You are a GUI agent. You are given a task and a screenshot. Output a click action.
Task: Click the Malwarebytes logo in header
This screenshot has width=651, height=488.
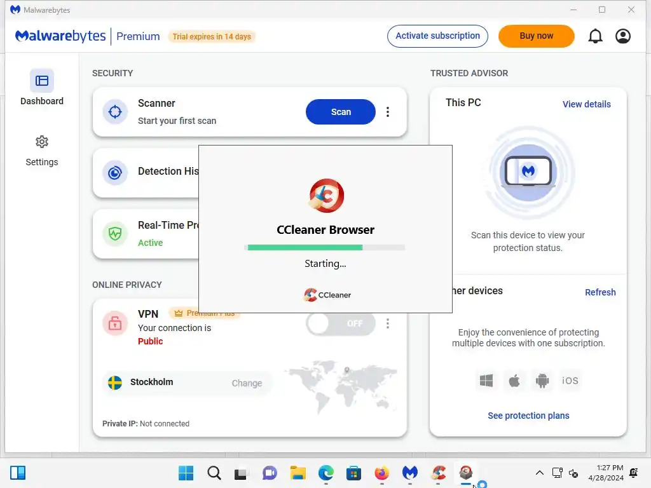click(x=60, y=36)
